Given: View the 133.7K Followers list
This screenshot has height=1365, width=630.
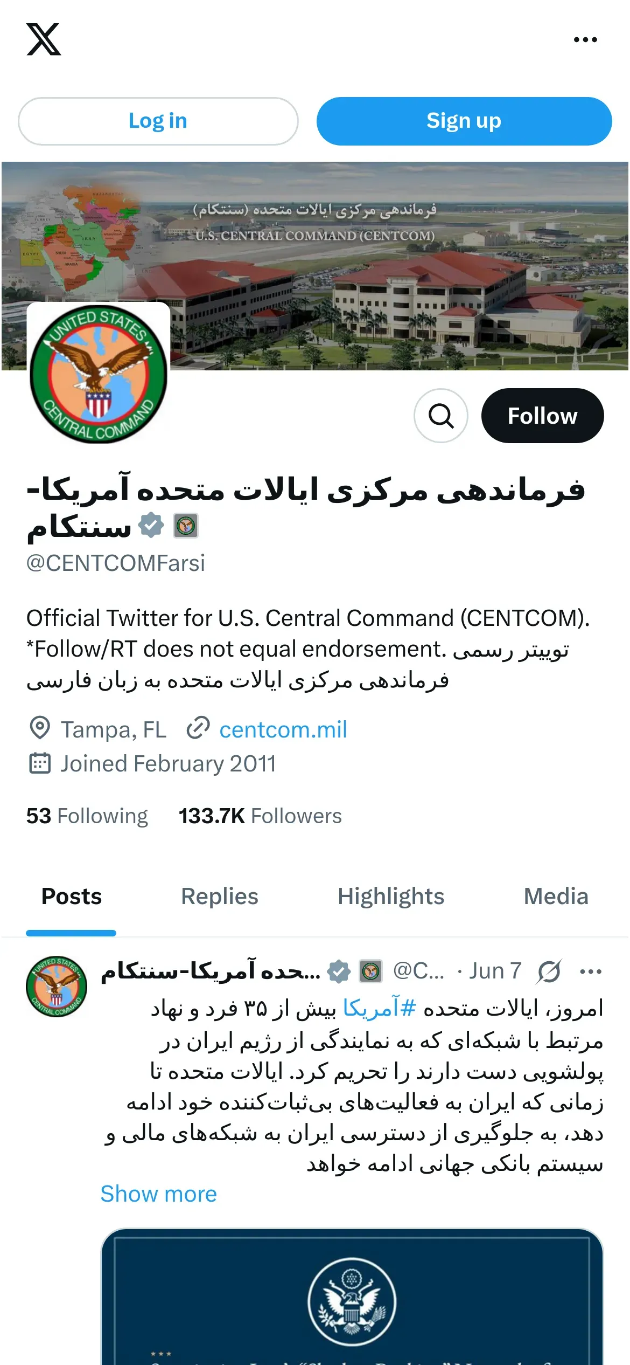Looking at the screenshot, I should [x=260, y=816].
